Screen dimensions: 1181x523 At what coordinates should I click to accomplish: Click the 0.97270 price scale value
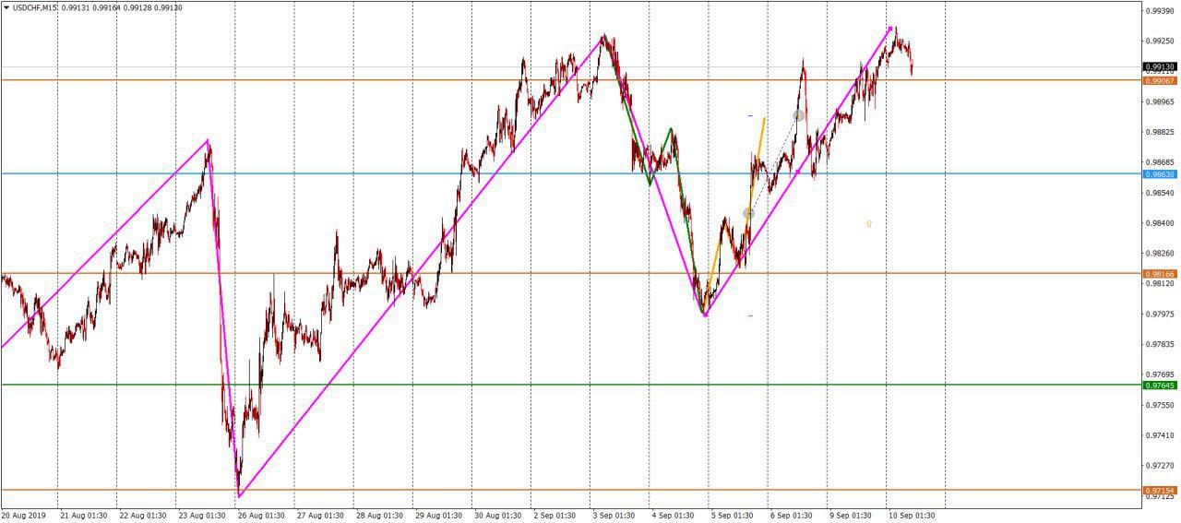pos(1160,466)
